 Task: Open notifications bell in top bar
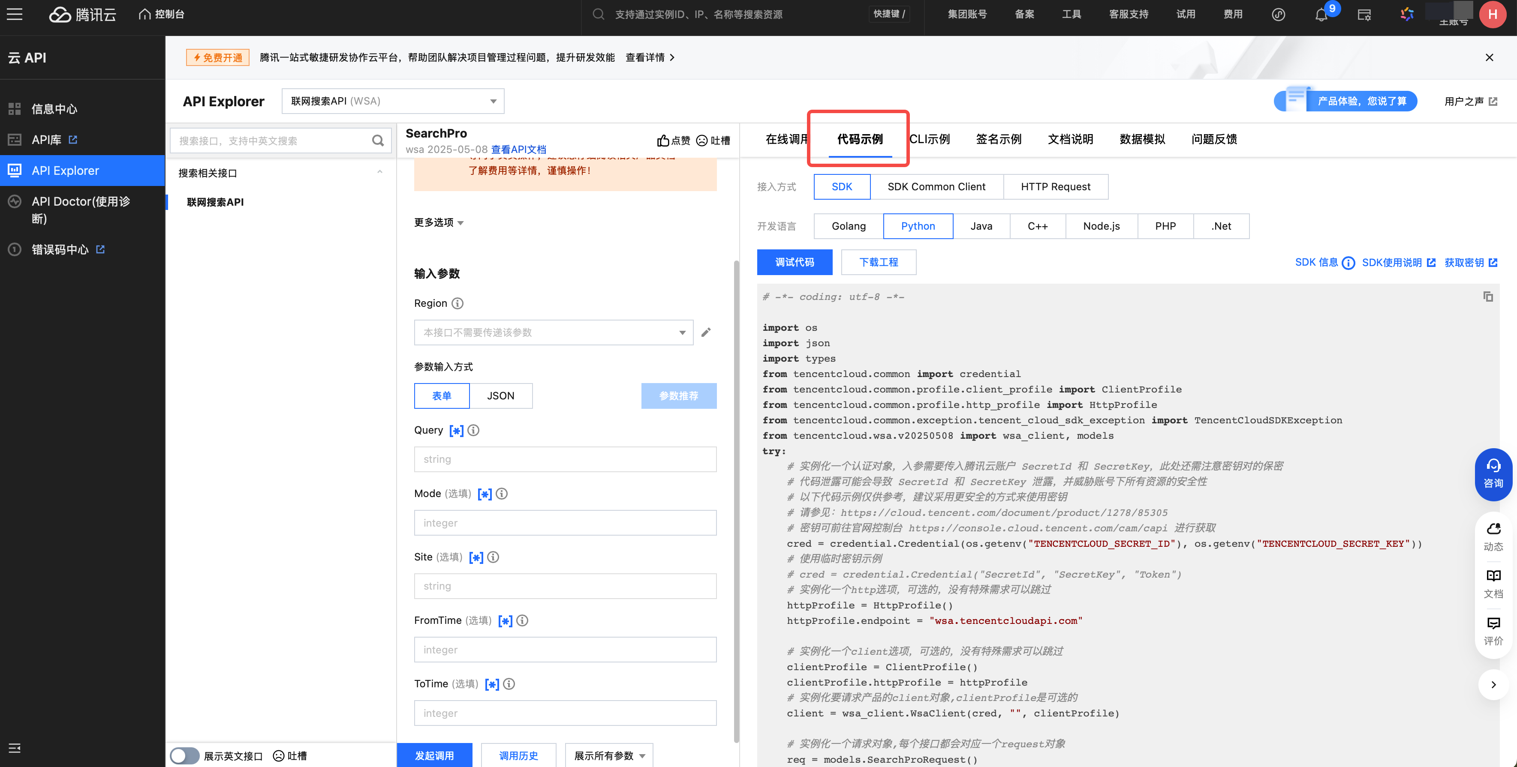point(1321,15)
